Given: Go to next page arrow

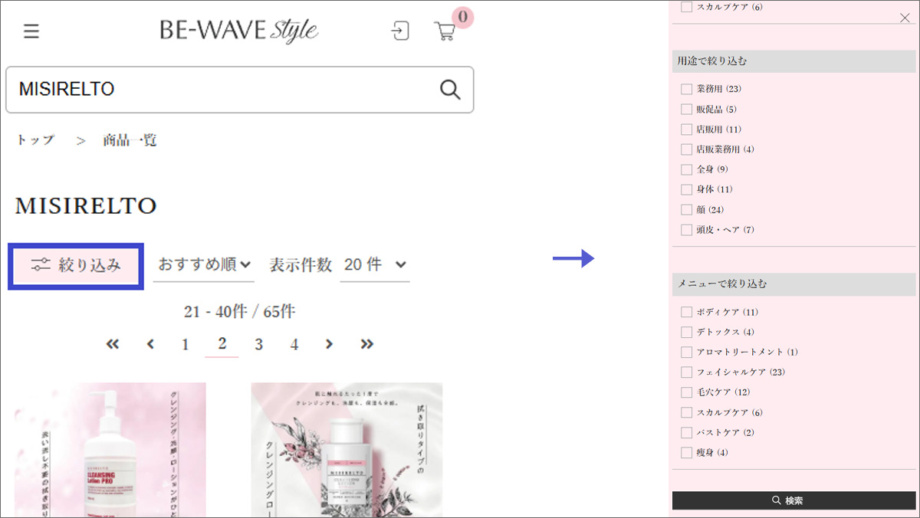Looking at the screenshot, I should 329,344.
